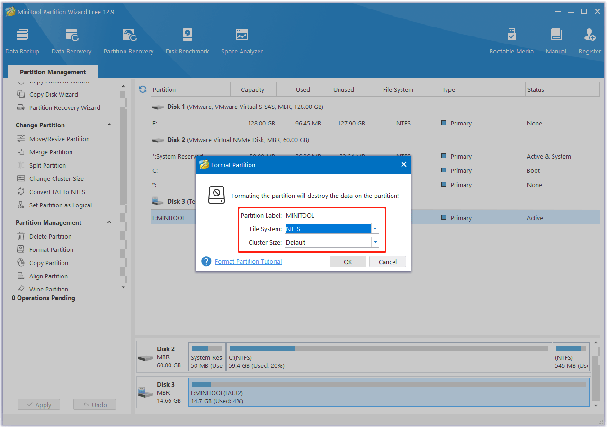Launch the Disk Benchmark tool
This screenshot has height=427, width=607.
(x=187, y=40)
